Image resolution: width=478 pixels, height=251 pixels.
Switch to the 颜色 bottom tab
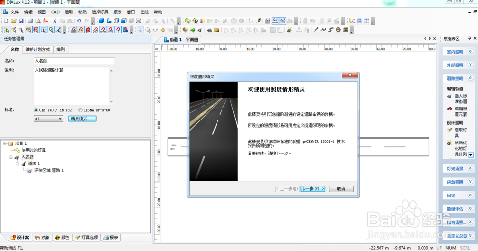point(62,237)
